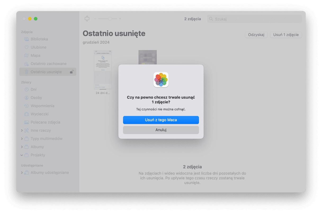Open Biblioteka in the sidebar
The image size is (322, 214).
(x=48, y=39)
